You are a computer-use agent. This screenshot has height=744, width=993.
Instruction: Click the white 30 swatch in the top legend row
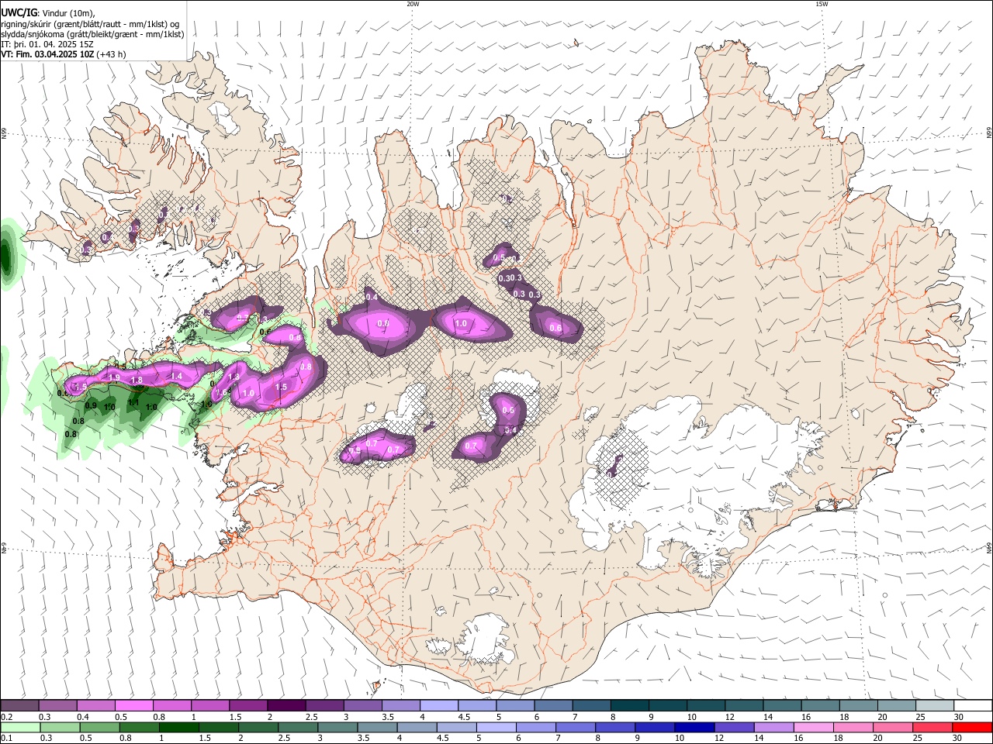coord(971,705)
